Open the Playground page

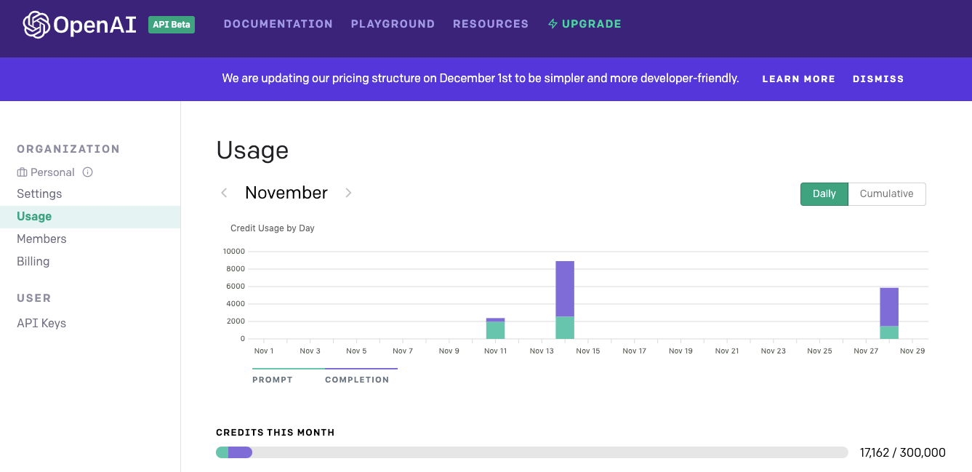393,24
